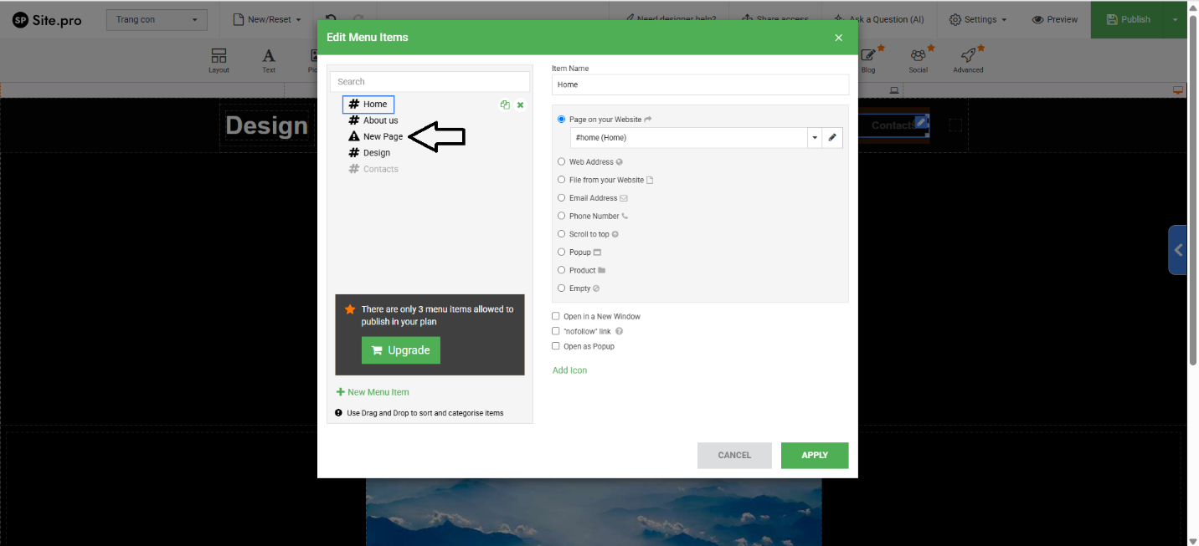
Task: Select the Layout tool in the toolbar
Action: coord(219,60)
